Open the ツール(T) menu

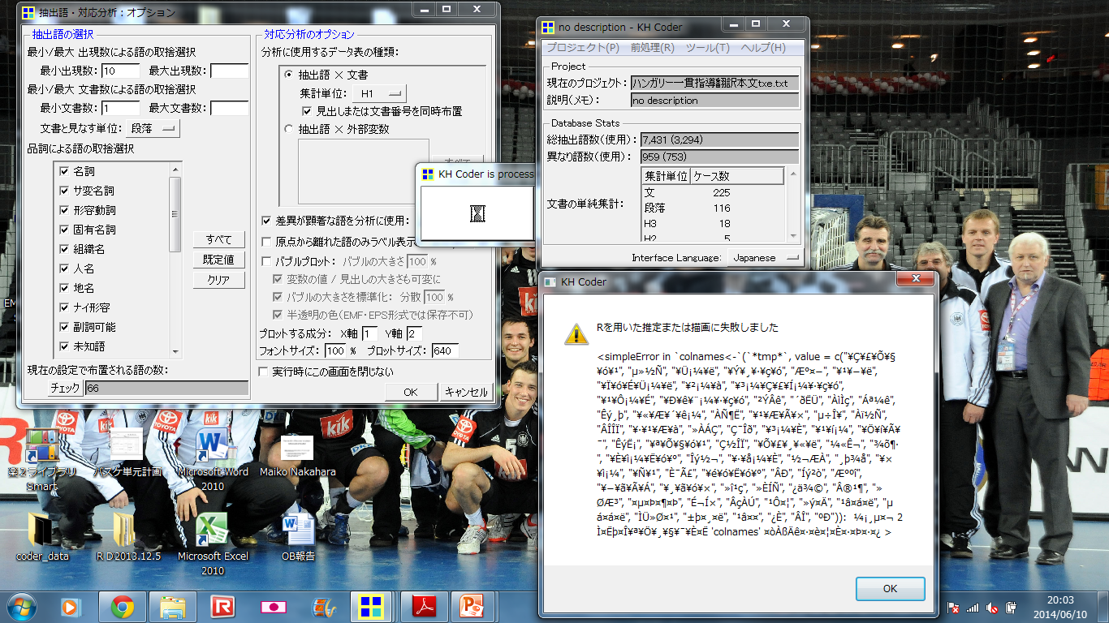point(708,48)
